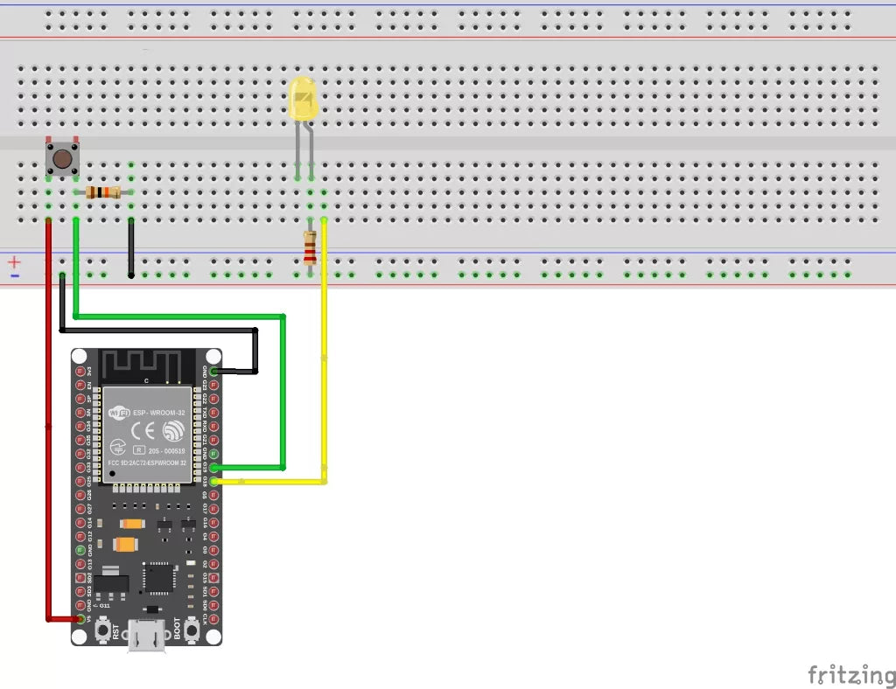Click the WiFi logo on the module

click(x=119, y=412)
